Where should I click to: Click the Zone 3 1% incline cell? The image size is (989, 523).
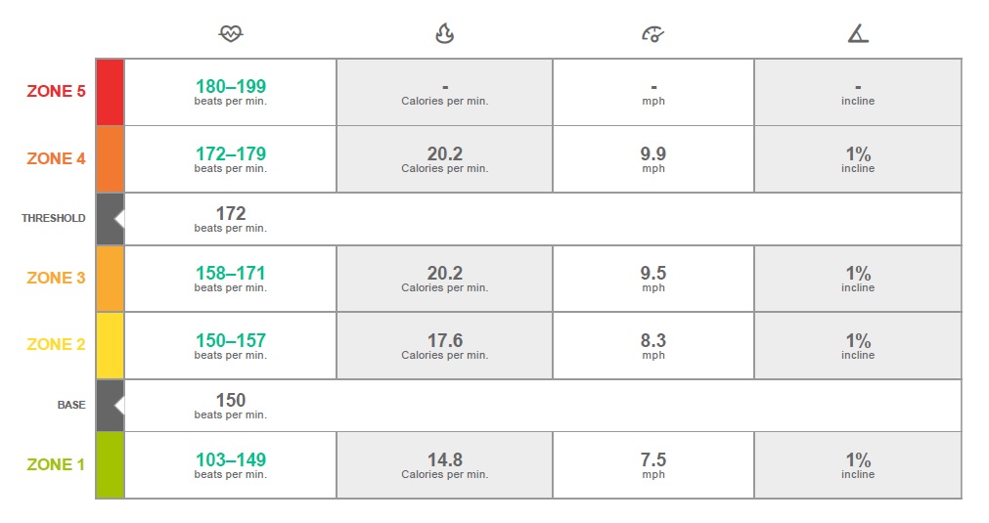click(x=858, y=278)
